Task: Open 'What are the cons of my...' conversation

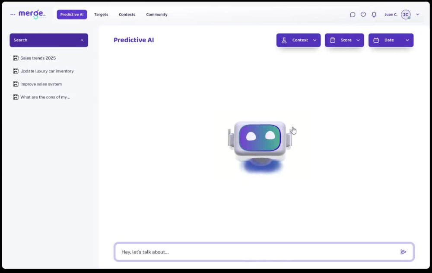Action: click(45, 97)
